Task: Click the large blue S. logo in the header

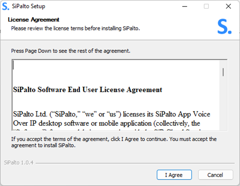Action: 225,27
